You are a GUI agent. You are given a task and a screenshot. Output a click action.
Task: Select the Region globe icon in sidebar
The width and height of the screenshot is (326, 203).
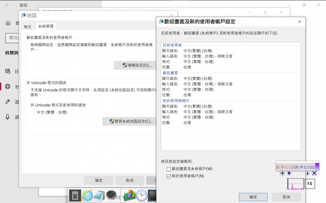point(8,86)
